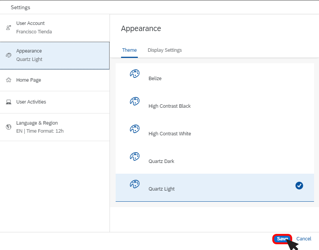Open the Display Settings tab
This screenshot has height=250, width=319.
click(x=165, y=50)
